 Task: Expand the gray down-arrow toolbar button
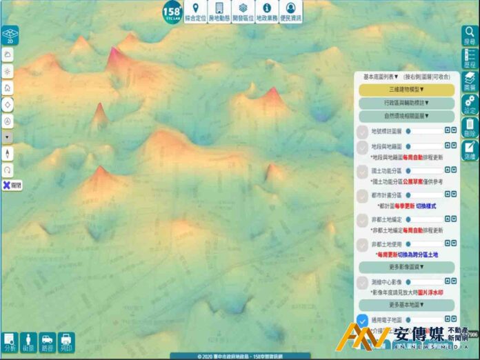point(8,137)
